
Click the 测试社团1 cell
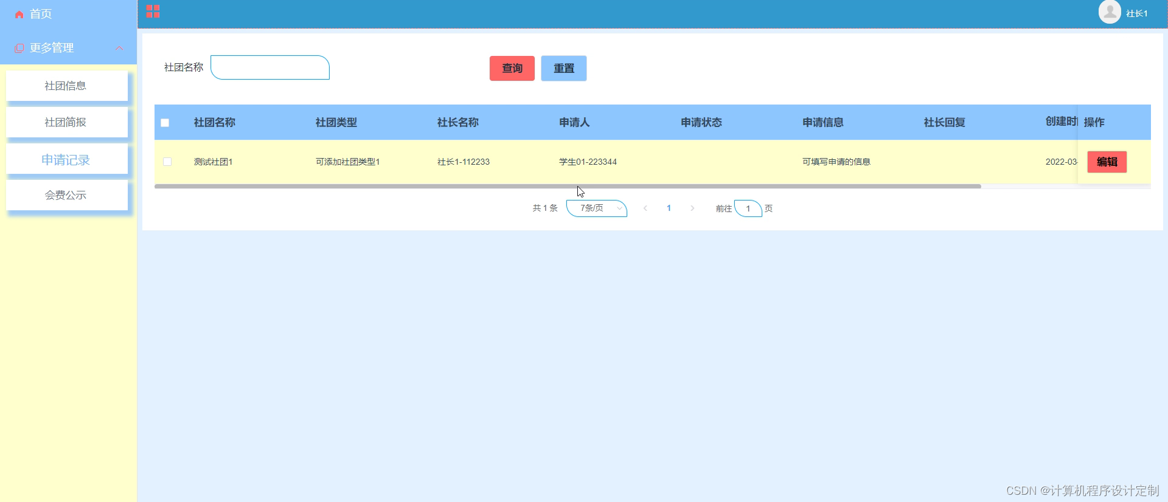point(214,162)
